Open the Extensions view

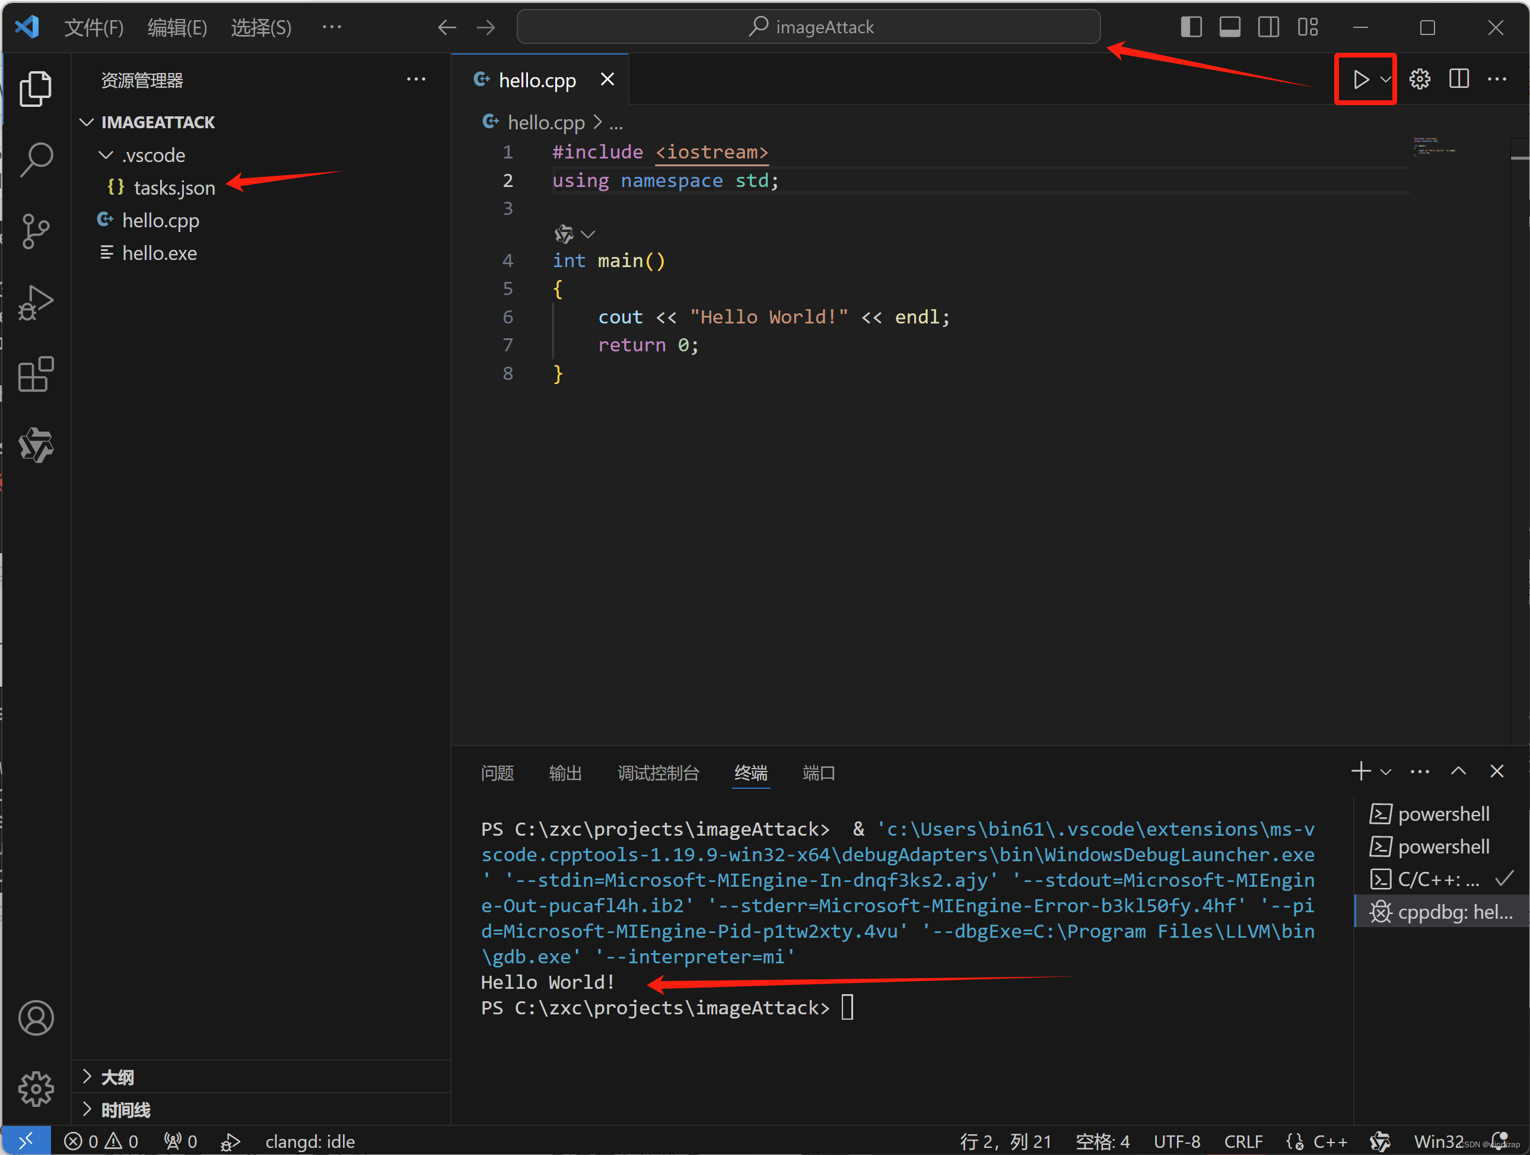35,374
